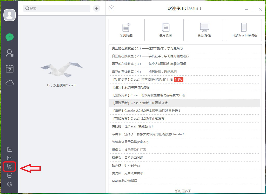Open 【新版发布】ClassIn2.2版本正式发布
This screenshot has height=194, width=266.
[x=184, y=119]
